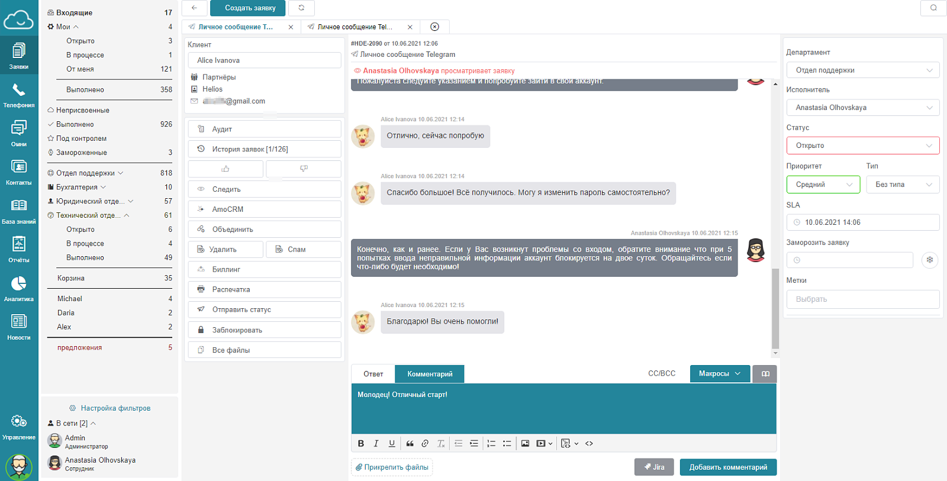Toggle bold formatting in the editor
The width and height of the screenshot is (947, 481).
361,443
